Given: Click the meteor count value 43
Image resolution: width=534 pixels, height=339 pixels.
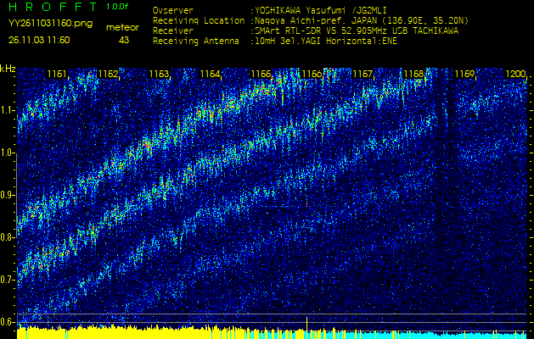Looking at the screenshot, I should (x=124, y=40).
